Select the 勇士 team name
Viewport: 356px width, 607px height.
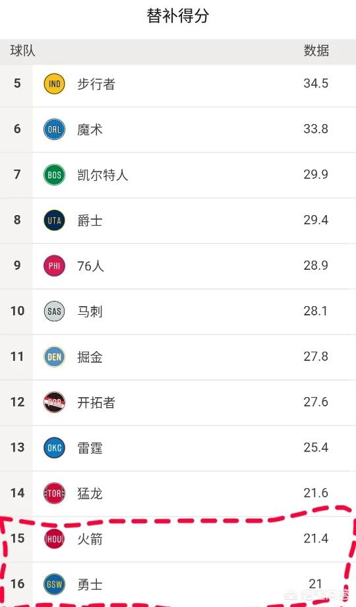(90, 584)
